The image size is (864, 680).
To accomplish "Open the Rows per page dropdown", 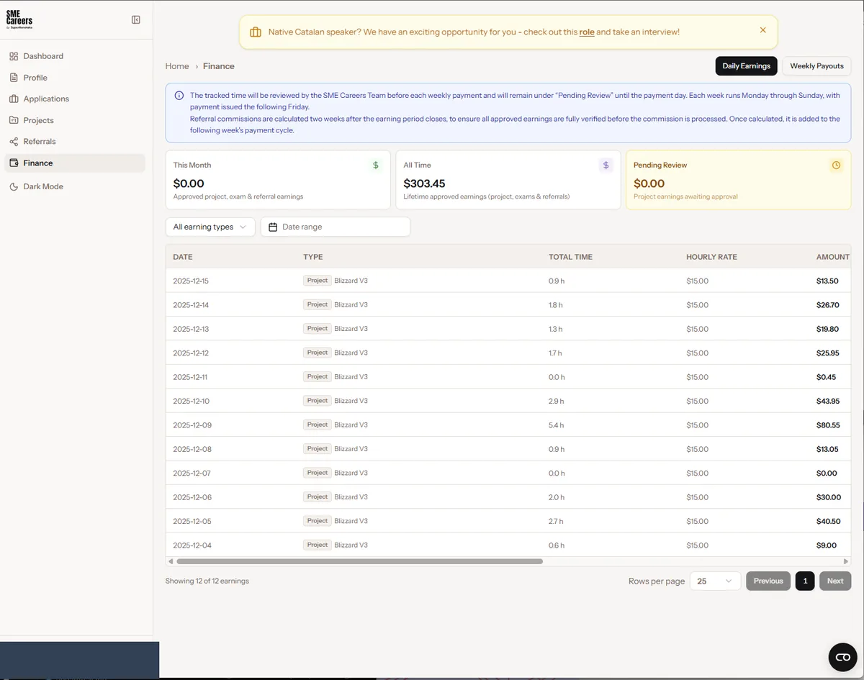I will (x=715, y=581).
